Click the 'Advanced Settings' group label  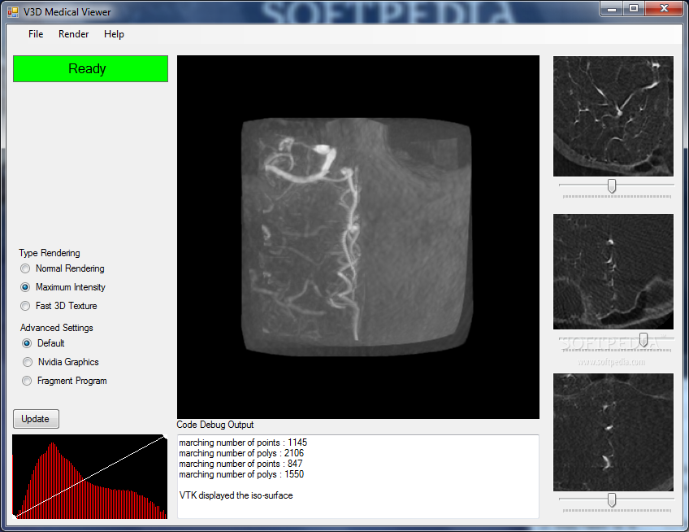[x=57, y=328]
